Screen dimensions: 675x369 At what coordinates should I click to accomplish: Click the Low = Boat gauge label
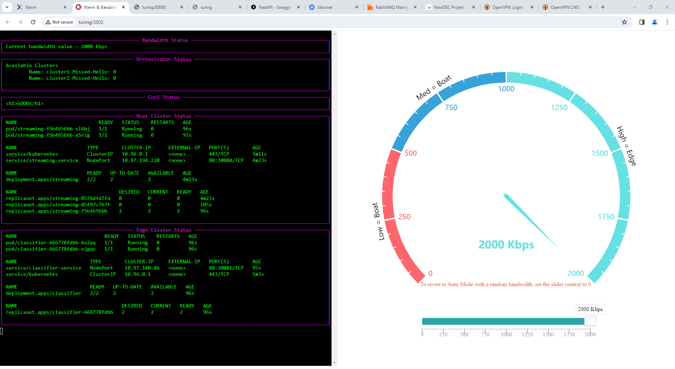[x=378, y=221]
